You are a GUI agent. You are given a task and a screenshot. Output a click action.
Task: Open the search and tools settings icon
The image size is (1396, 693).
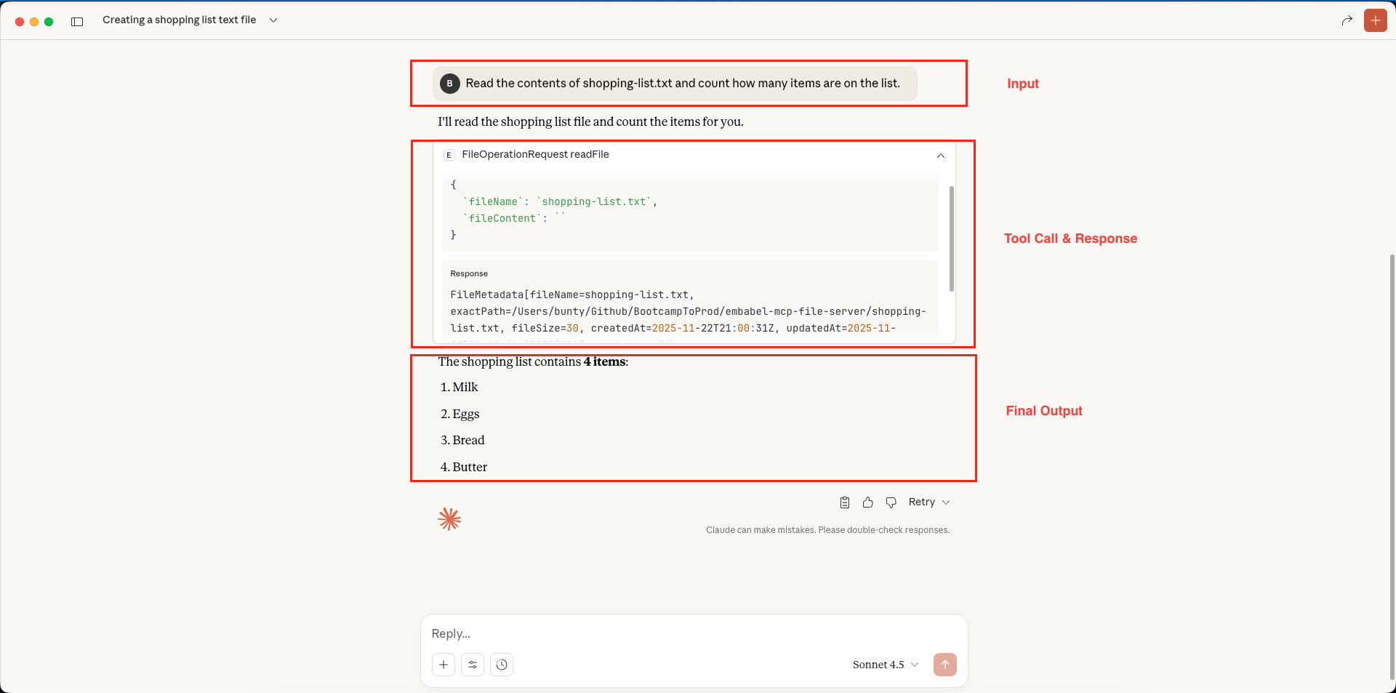point(473,665)
